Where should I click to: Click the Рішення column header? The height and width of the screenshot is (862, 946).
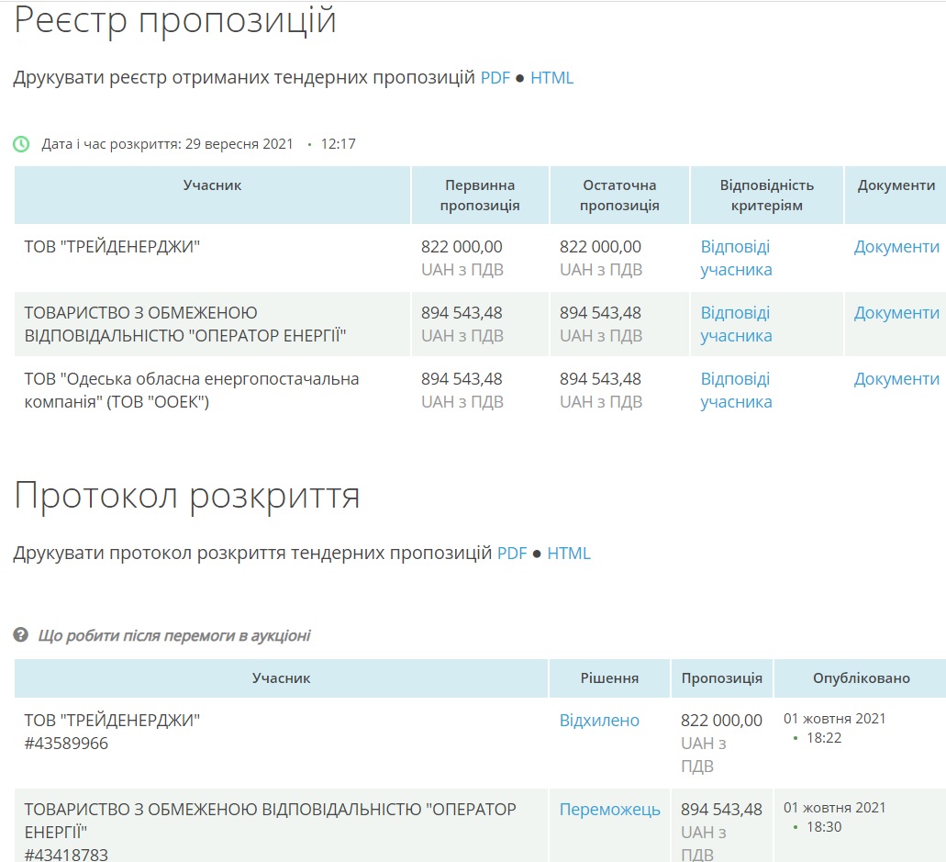(609, 677)
